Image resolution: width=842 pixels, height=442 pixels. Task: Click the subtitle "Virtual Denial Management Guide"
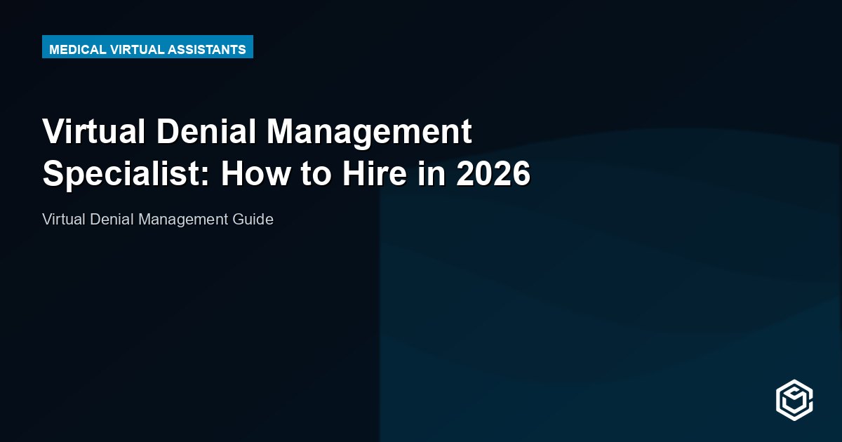(x=158, y=219)
